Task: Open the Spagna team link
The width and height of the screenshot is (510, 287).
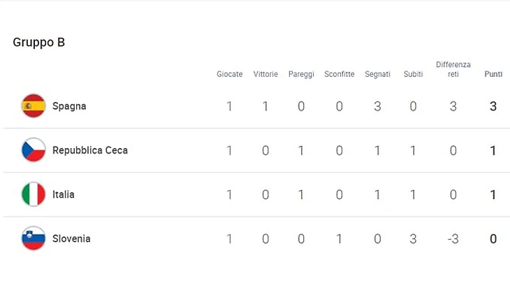Action: 69,106
